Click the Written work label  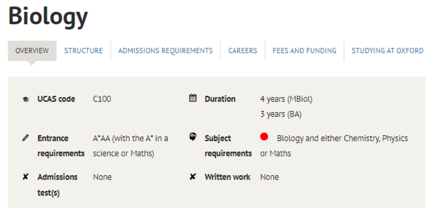(227, 177)
